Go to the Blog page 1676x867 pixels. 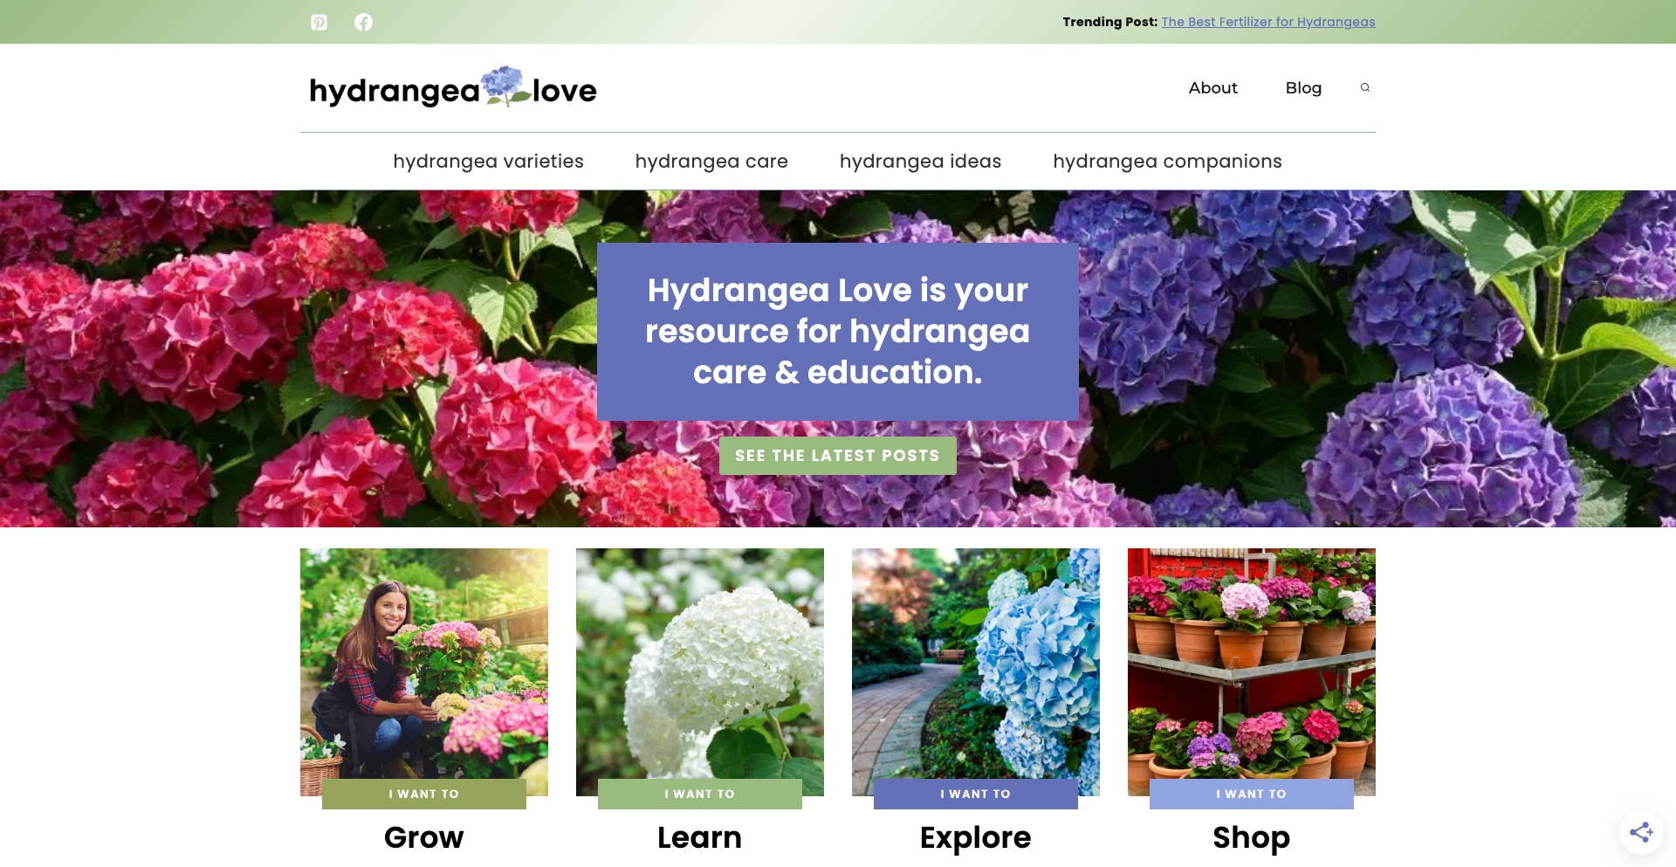click(1303, 87)
